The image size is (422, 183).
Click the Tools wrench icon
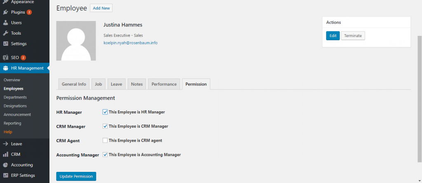(x=5, y=33)
